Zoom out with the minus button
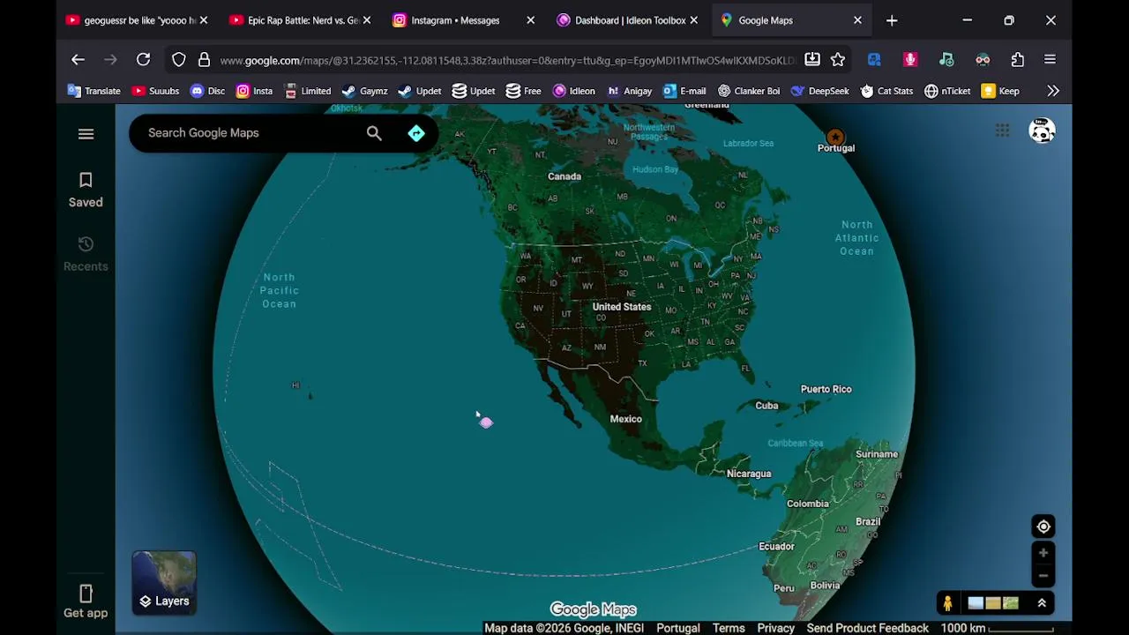Image resolution: width=1129 pixels, height=635 pixels. 1043,575
